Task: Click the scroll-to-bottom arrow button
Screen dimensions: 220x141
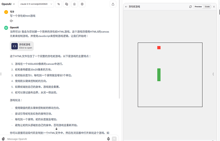Action: tap(56, 129)
